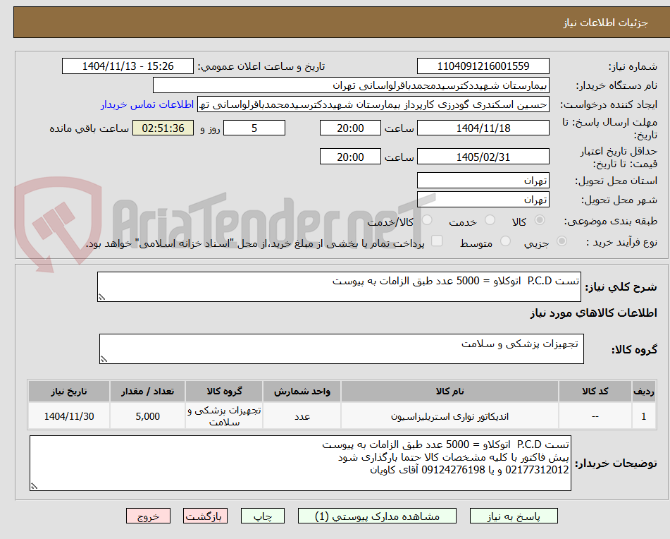The width and height of the screenshot is (670, 539).
Task: Click the تاریخ نیاز column header
Action: tap(69, 392)
